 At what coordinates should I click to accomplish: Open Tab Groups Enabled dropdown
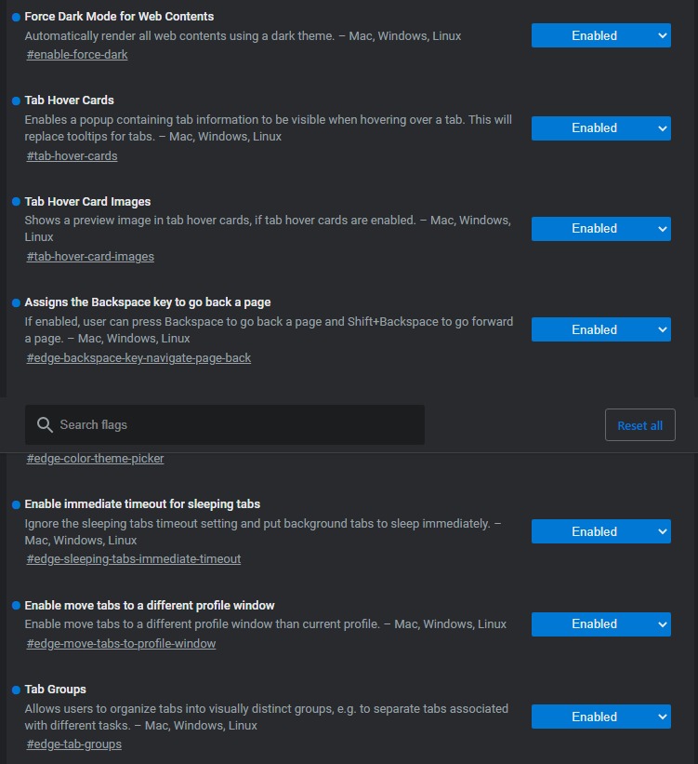(x=601, y=717)
